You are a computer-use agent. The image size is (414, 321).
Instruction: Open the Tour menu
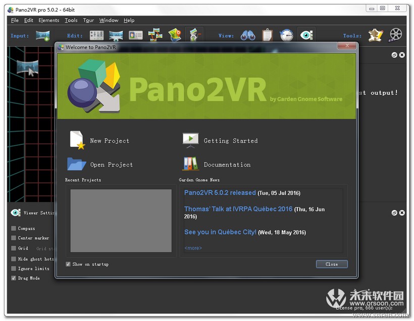tap(88, 20)
